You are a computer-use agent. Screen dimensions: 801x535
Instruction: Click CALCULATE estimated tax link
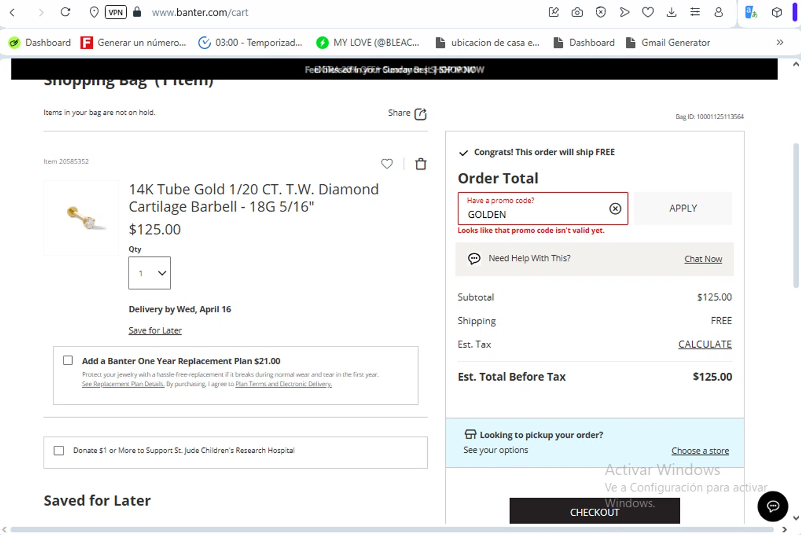pos(705,344)
